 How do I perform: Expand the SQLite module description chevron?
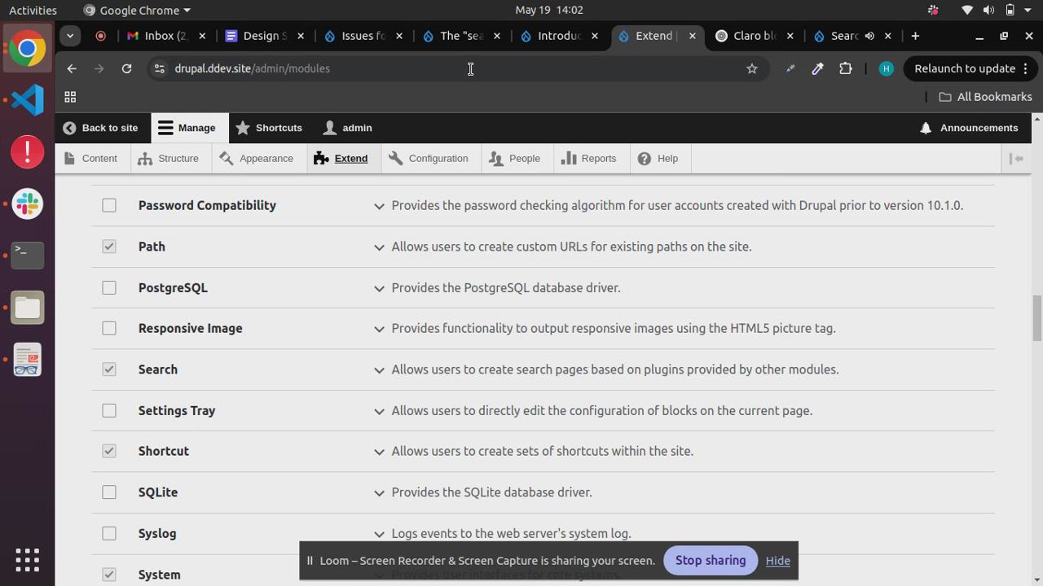point(379,492)
